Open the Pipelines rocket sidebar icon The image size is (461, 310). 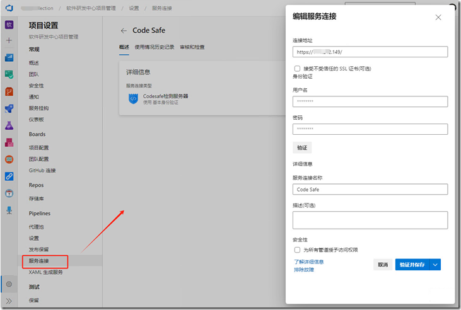tap(9, 108)
